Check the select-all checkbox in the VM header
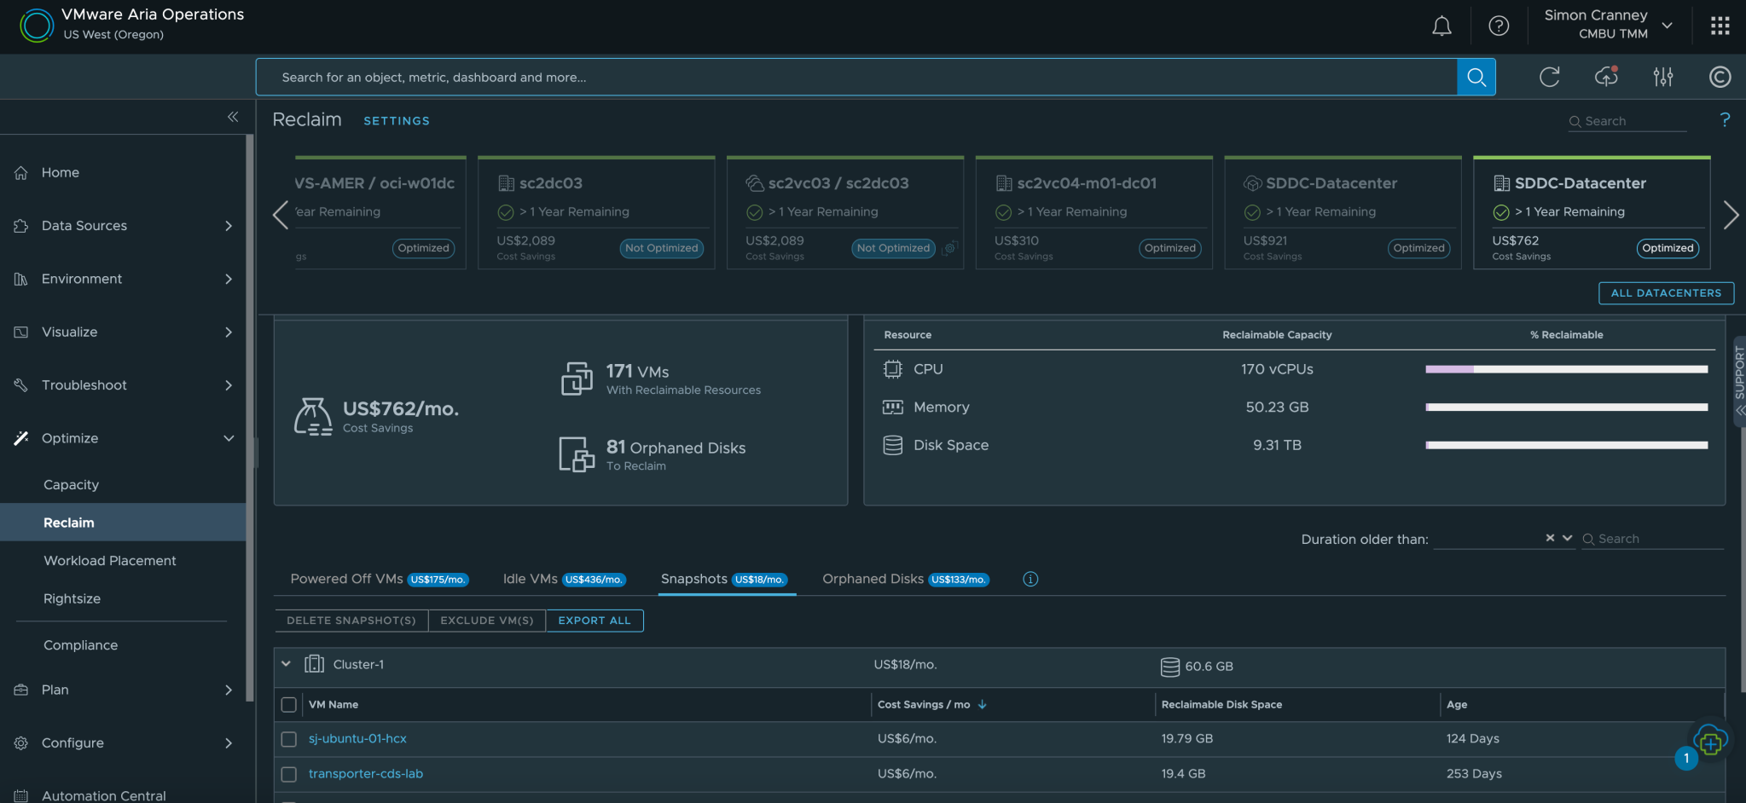The image size is (1746, 803). (x=289, y=704)
